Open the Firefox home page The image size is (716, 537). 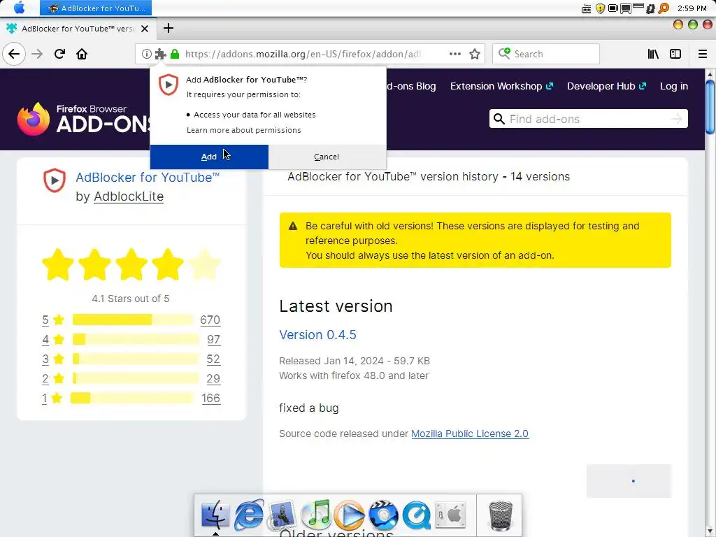tap(82, 54)
